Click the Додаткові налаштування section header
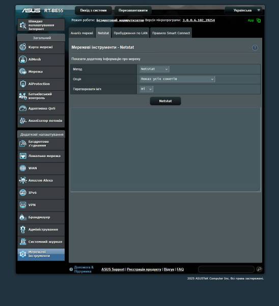Screen dimensions: 279x306 pos(41,135)
